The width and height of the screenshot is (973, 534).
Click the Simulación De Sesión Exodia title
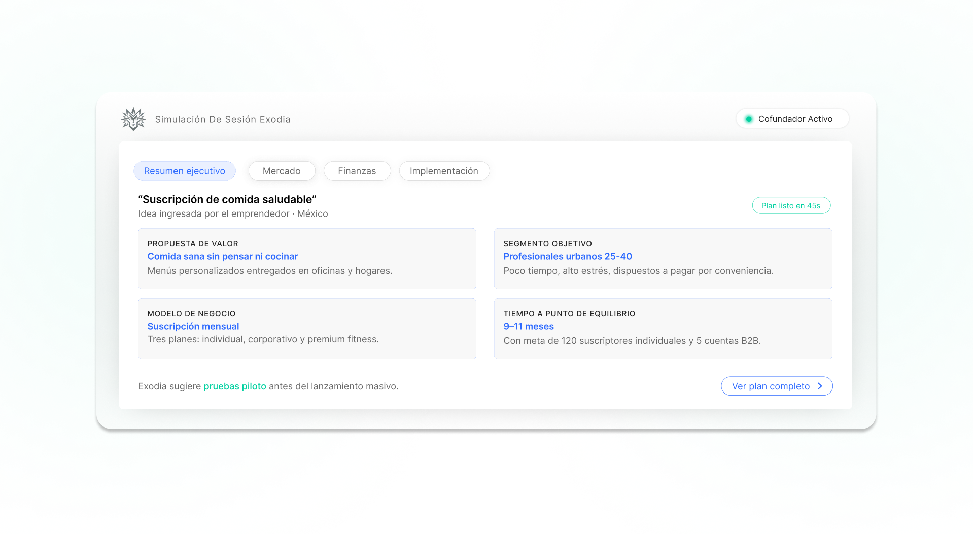tap(222, 120)
